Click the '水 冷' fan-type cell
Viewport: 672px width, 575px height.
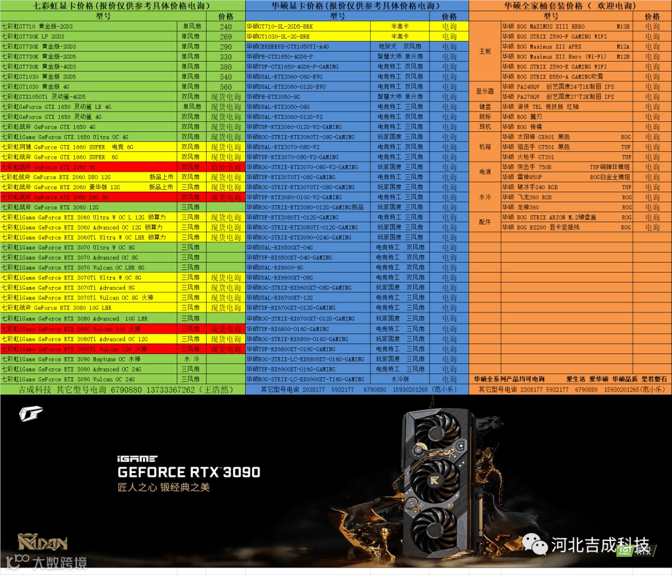click(192, 359)
